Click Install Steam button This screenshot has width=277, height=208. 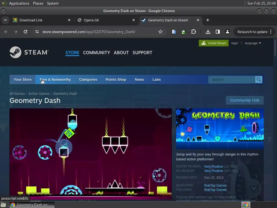214,43
